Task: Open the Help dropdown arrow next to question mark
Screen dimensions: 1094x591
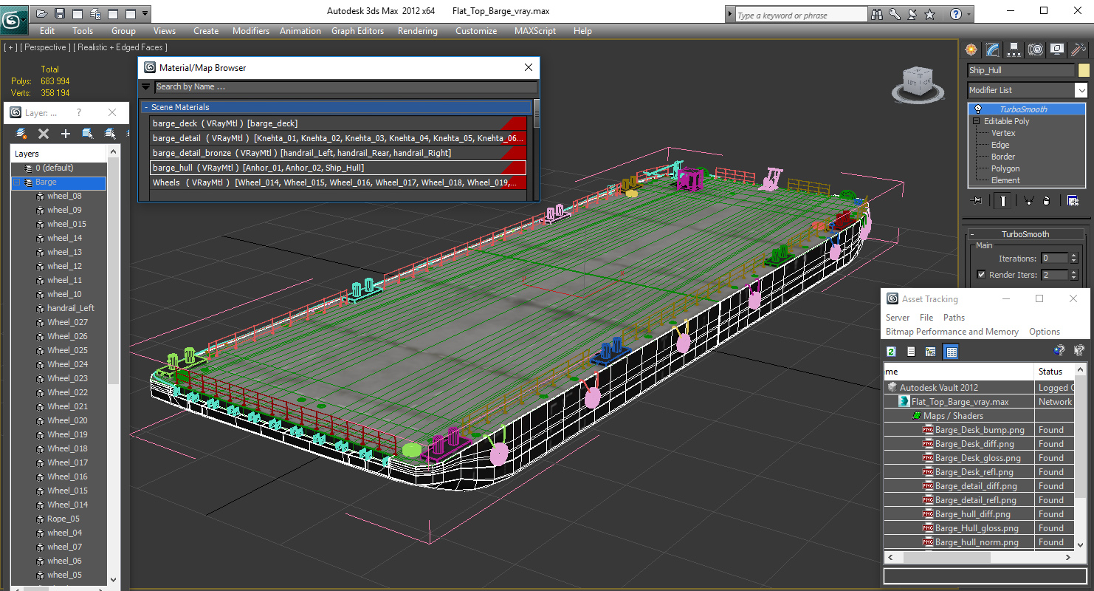Action: click(968, 14)
